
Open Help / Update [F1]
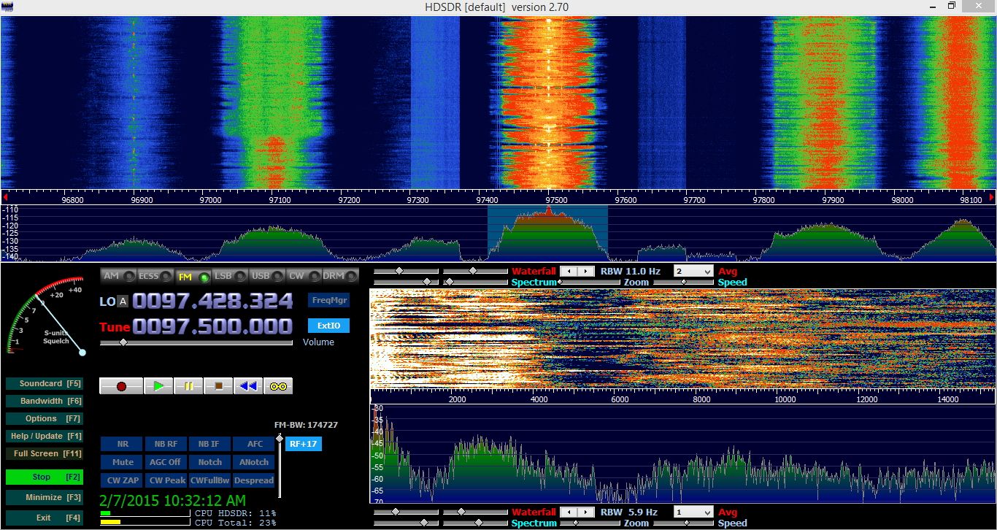pyautogui.click(x=44, y=436)
